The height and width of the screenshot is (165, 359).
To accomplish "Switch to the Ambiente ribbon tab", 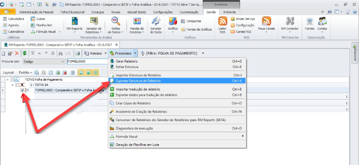I will point(229,12).
